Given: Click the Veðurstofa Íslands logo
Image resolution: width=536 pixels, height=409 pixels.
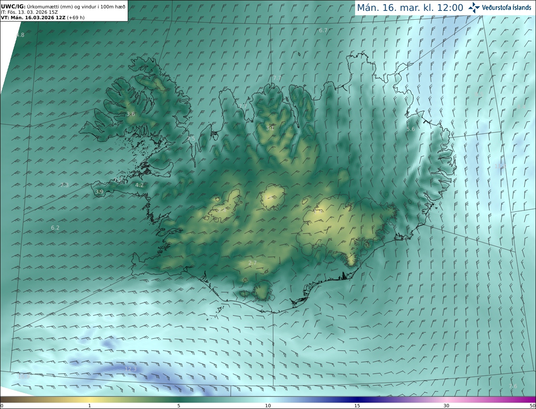Looking at the screenshot, I should [x=500, y=8].
